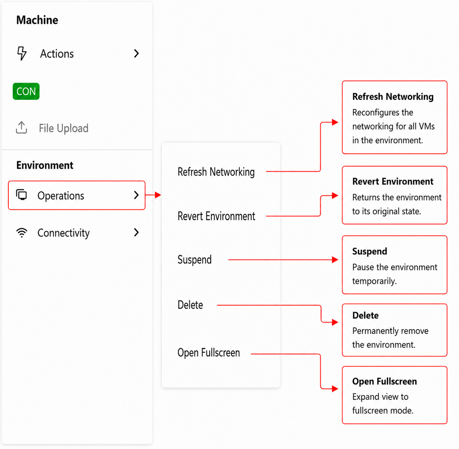Choose Suspend from the operations menu
459x449 pixels.
click(194, 260)
